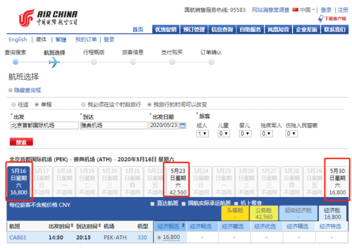Open the 联系我们 menu tab
This screenshot has height=248, width=352.
pos(335,29)
